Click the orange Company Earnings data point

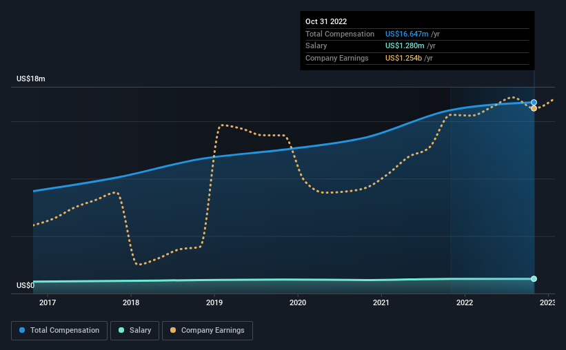[534, 108]
